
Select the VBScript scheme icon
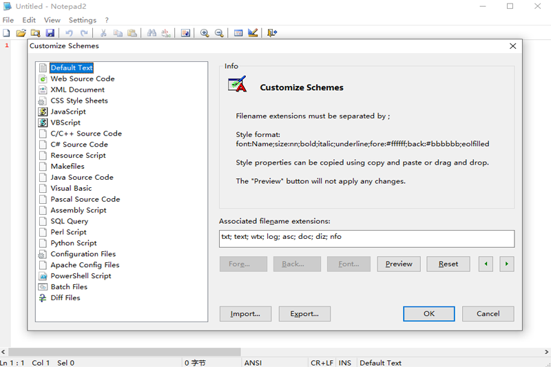[43, 123]
